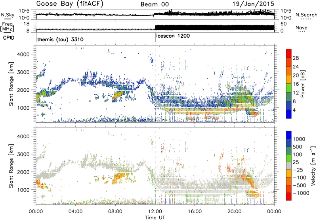Click the 'Velocity [m s-1]' colorbar label

coord(313,165)
